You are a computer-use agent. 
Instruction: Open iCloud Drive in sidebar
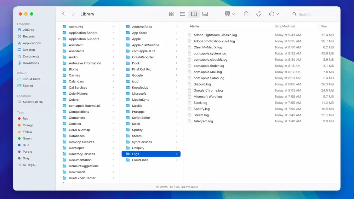(32, 79)
